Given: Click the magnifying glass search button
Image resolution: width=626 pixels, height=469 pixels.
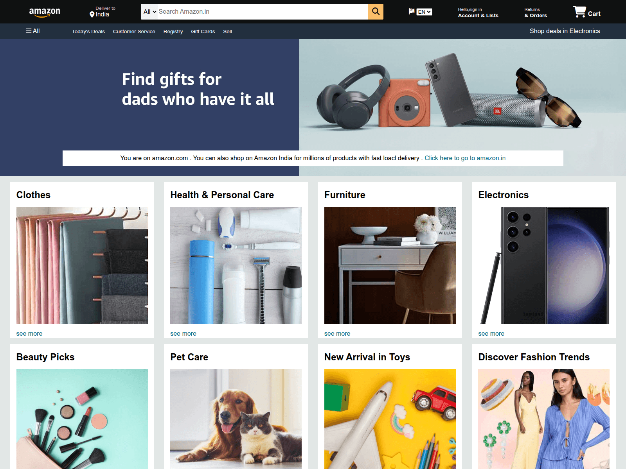Looking at the screenshot, I should (376, 12).
